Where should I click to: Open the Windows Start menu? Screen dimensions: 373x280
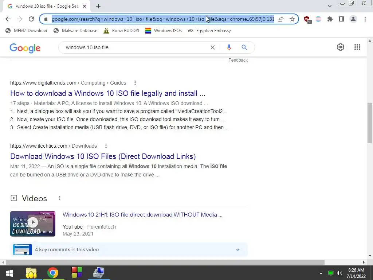(x=9, y=273)
